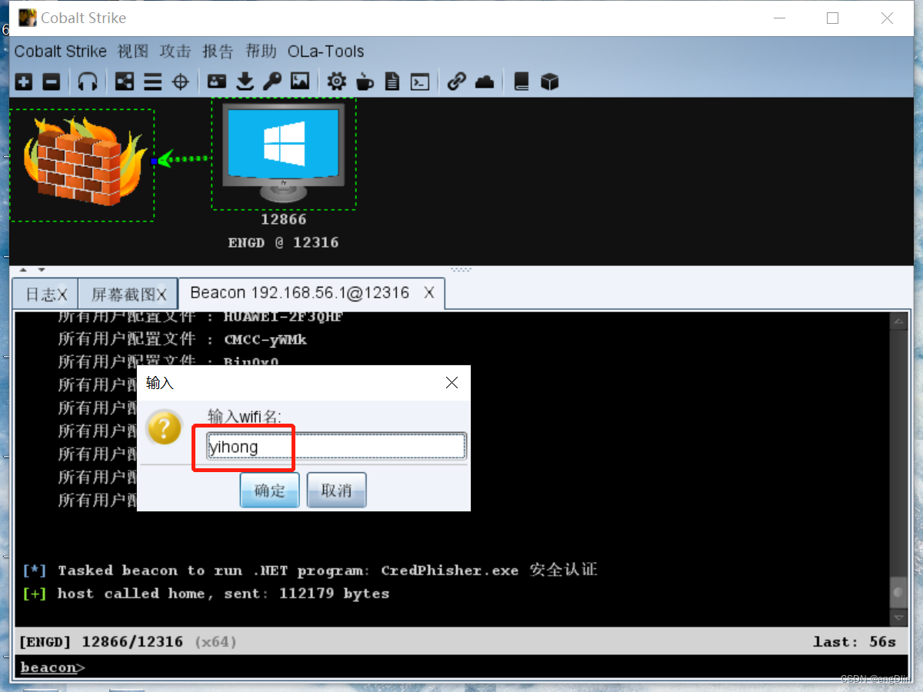
Task: Click the 'last: 56s' status text
Action: tap(855, 642)
